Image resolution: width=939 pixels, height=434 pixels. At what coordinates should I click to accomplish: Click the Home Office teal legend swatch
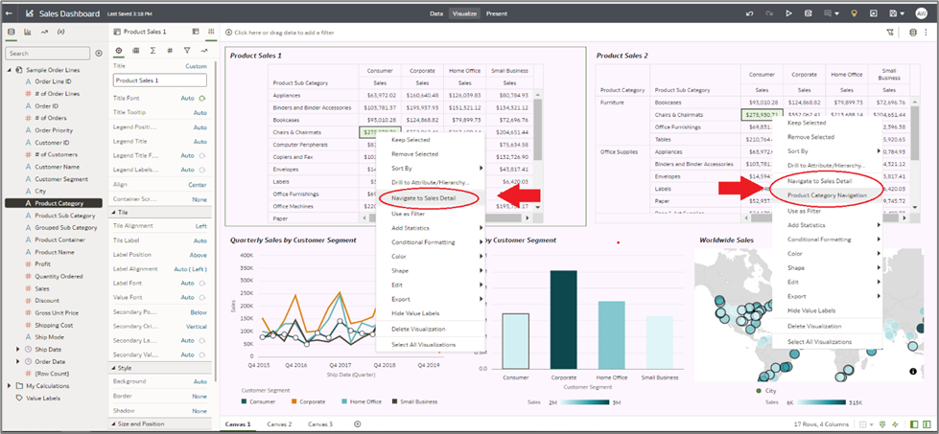pos(344,401)
